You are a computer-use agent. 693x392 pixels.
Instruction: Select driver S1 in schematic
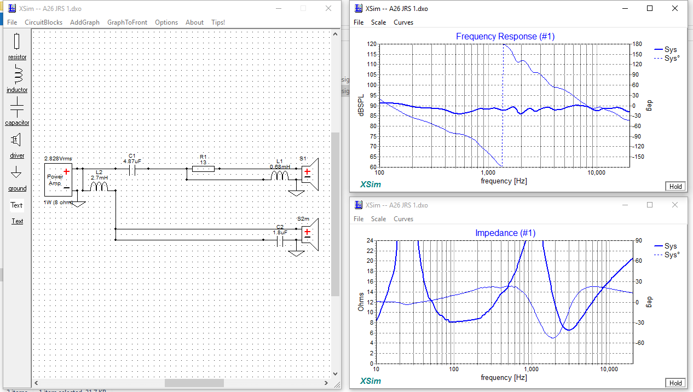tap(309, 174)
